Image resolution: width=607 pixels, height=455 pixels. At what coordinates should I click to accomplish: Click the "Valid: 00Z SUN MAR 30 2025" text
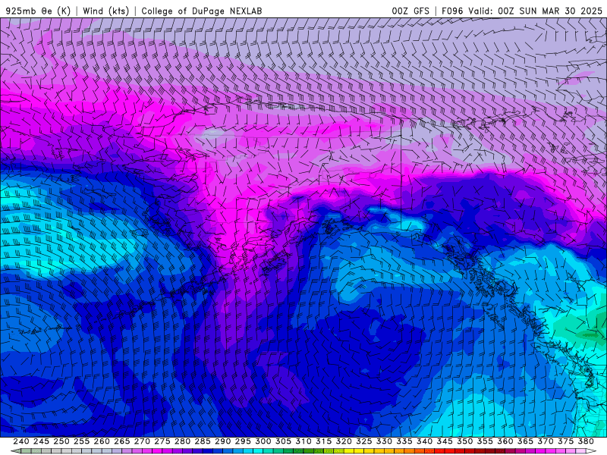pos(536,11)
